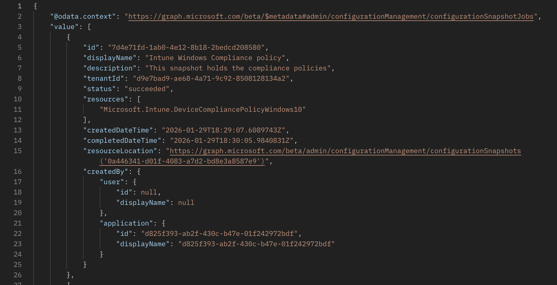The image size is (557, 285).
Task: Select the application id value on line 22
Action: click(220, 234)
